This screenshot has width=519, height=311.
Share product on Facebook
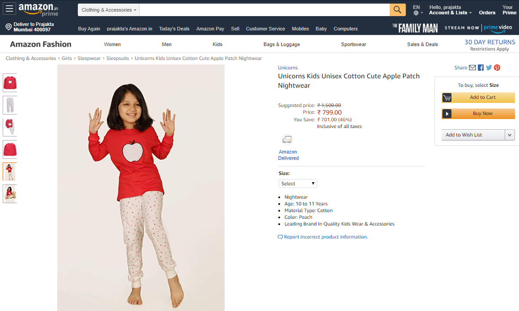click(x=481, y=68)
